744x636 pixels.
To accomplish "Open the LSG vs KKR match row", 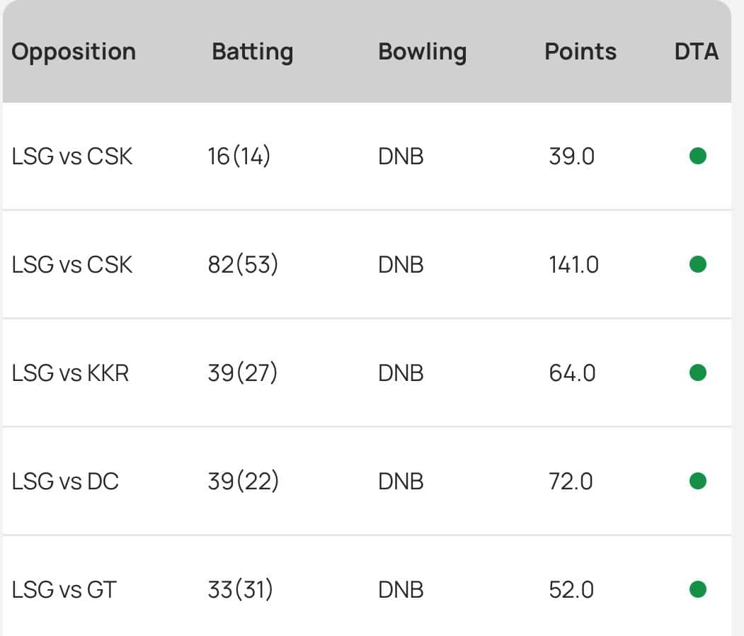I will pyautogui.click(x=71, y=373).
